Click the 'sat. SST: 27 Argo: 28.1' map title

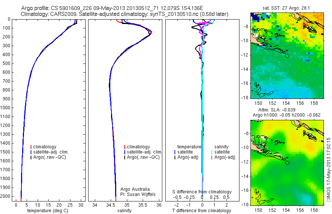(x=286, y=8)
